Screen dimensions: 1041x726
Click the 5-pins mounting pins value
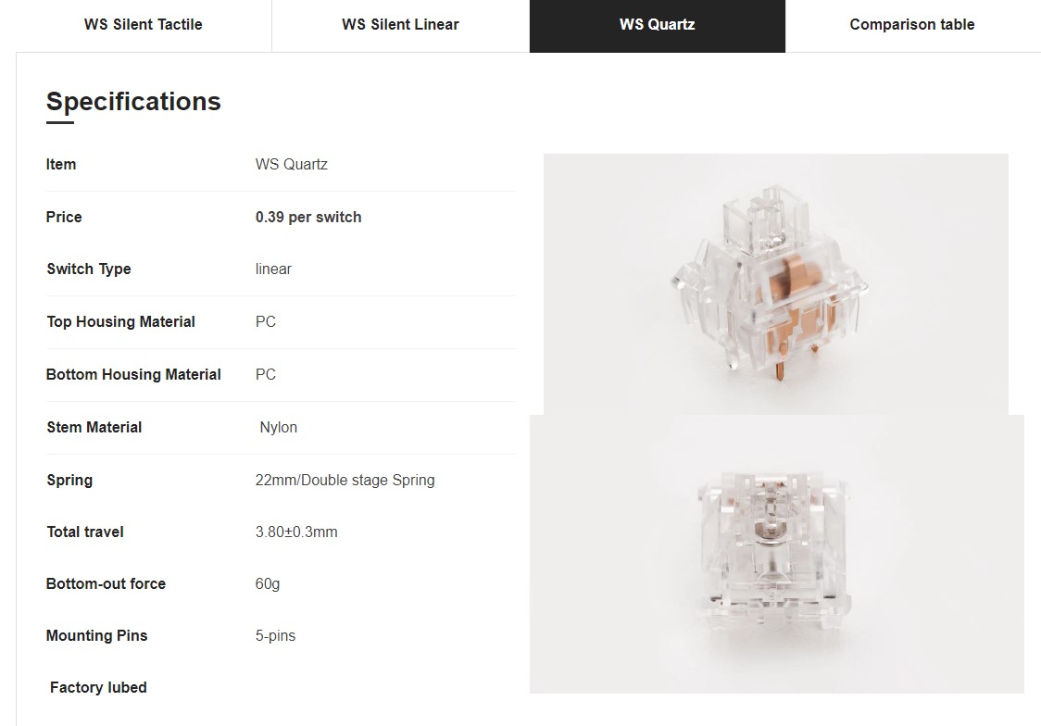click(x=275, y=636)
